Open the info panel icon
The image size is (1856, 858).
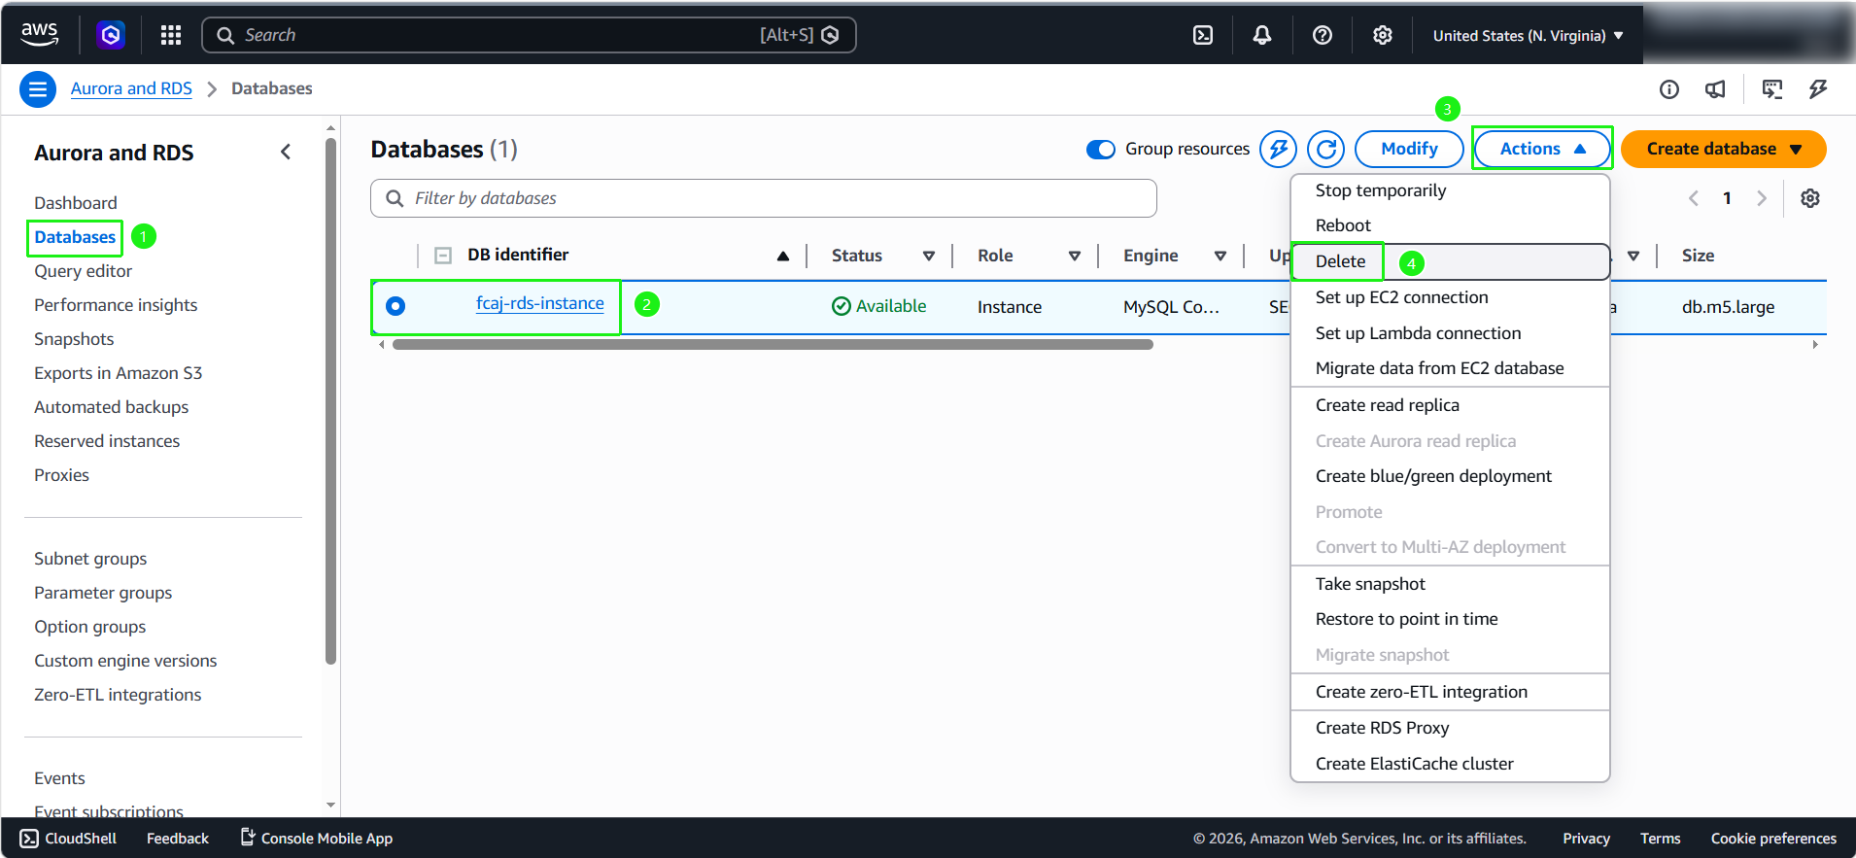click(x=1669, y=89)
